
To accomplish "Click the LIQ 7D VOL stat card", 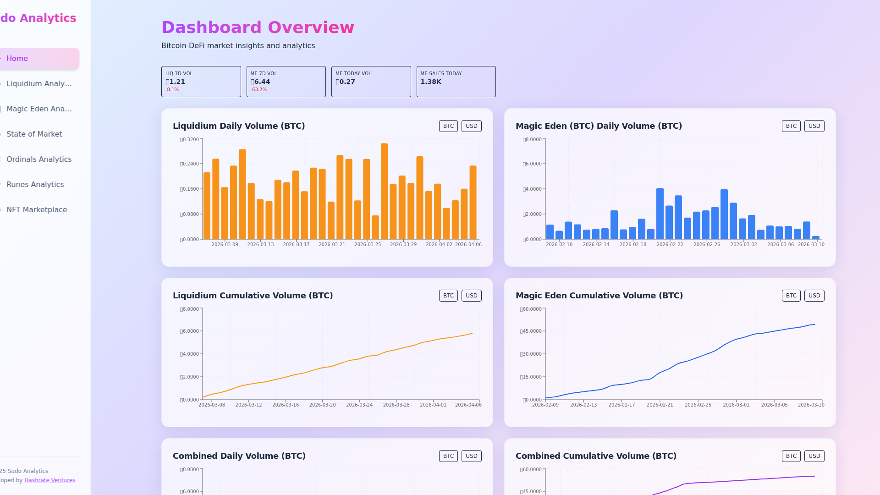I will click(x=201, y=82).
